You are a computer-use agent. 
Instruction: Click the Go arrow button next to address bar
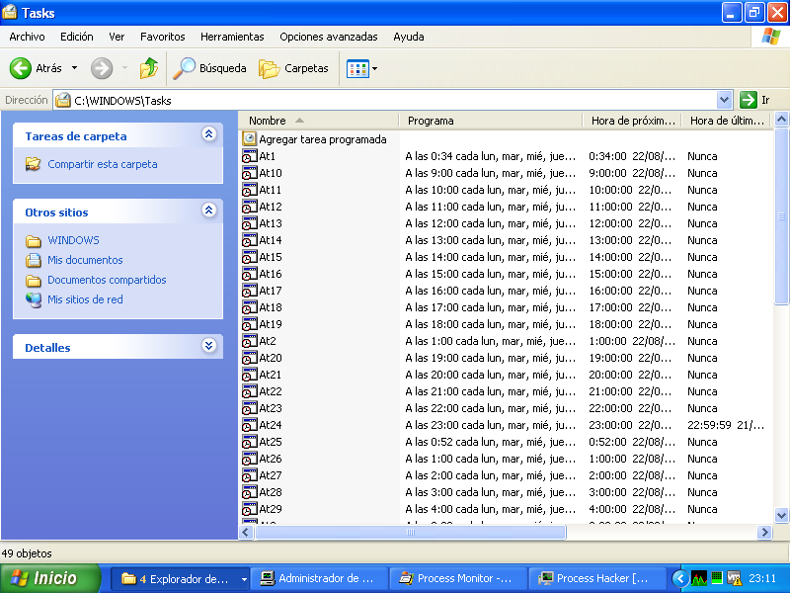pos(749,100)
